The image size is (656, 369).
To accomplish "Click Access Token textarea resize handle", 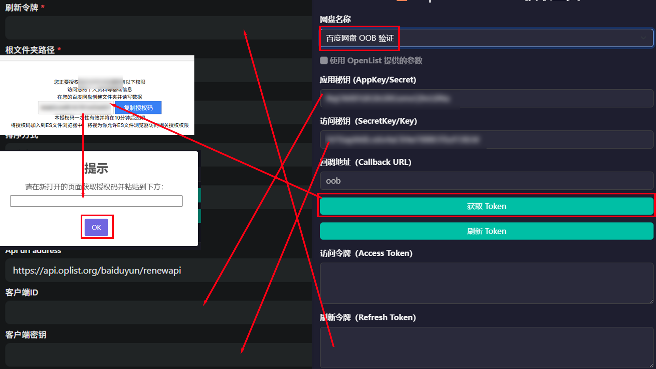I will (651, 301).
